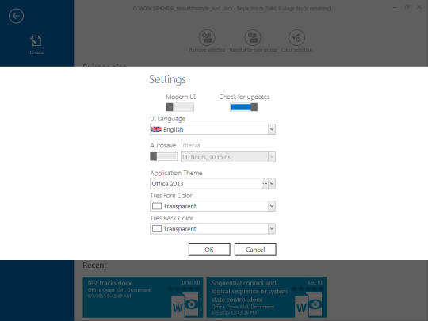
Task: Click the Recent section heading
Action: pos(94,265)
